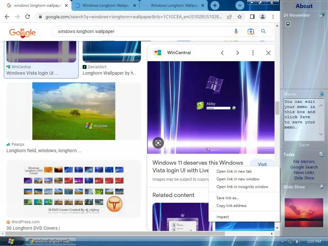328x246 pixels.
Task: Click the Google Lens icon on preview image
Action: (158, 143)
